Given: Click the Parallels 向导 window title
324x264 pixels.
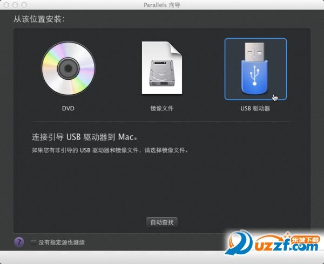Looking at the screenshot, I should [162, 5].
